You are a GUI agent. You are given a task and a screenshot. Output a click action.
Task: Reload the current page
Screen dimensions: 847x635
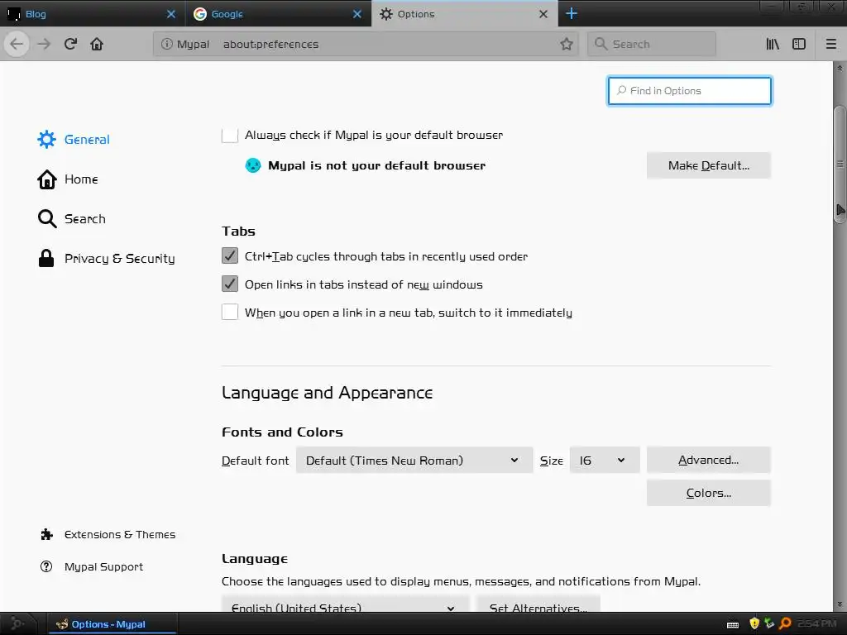tap(70, 44)
